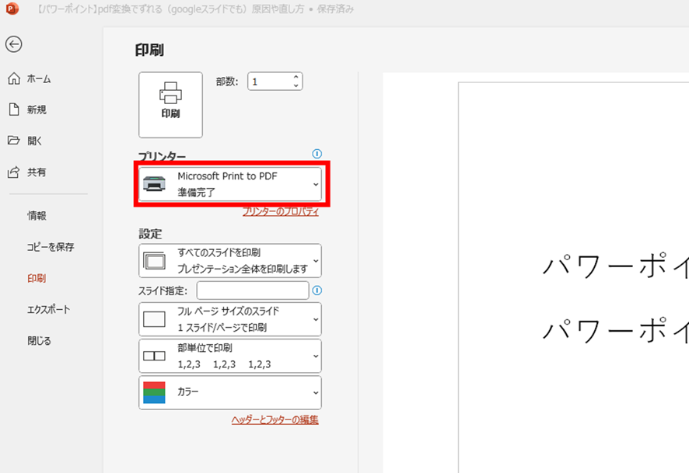Open the Microsoft Print to PDF printer dropdown
Screen dimensions: 689x473
[x=315, y=184]
